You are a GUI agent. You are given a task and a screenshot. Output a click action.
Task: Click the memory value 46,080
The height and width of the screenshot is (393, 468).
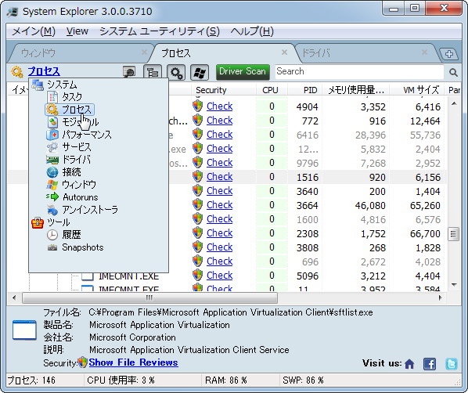click(x=370, y=206)
